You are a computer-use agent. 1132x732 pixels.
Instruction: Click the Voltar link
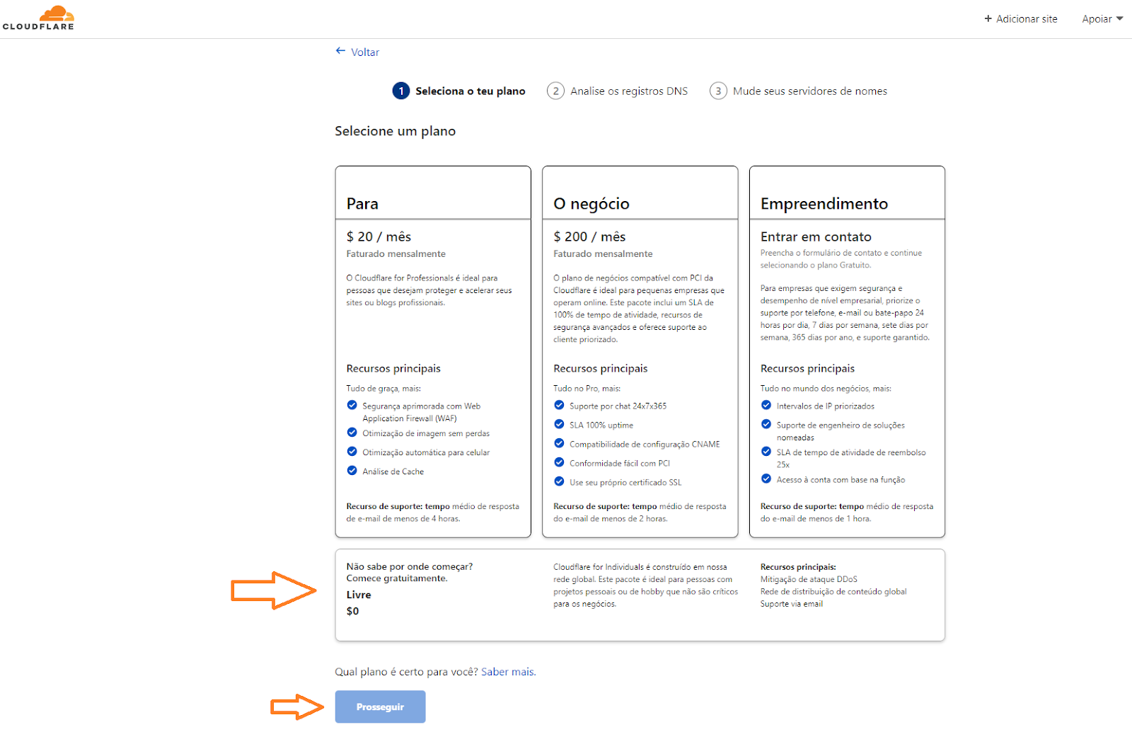point(365,52)
